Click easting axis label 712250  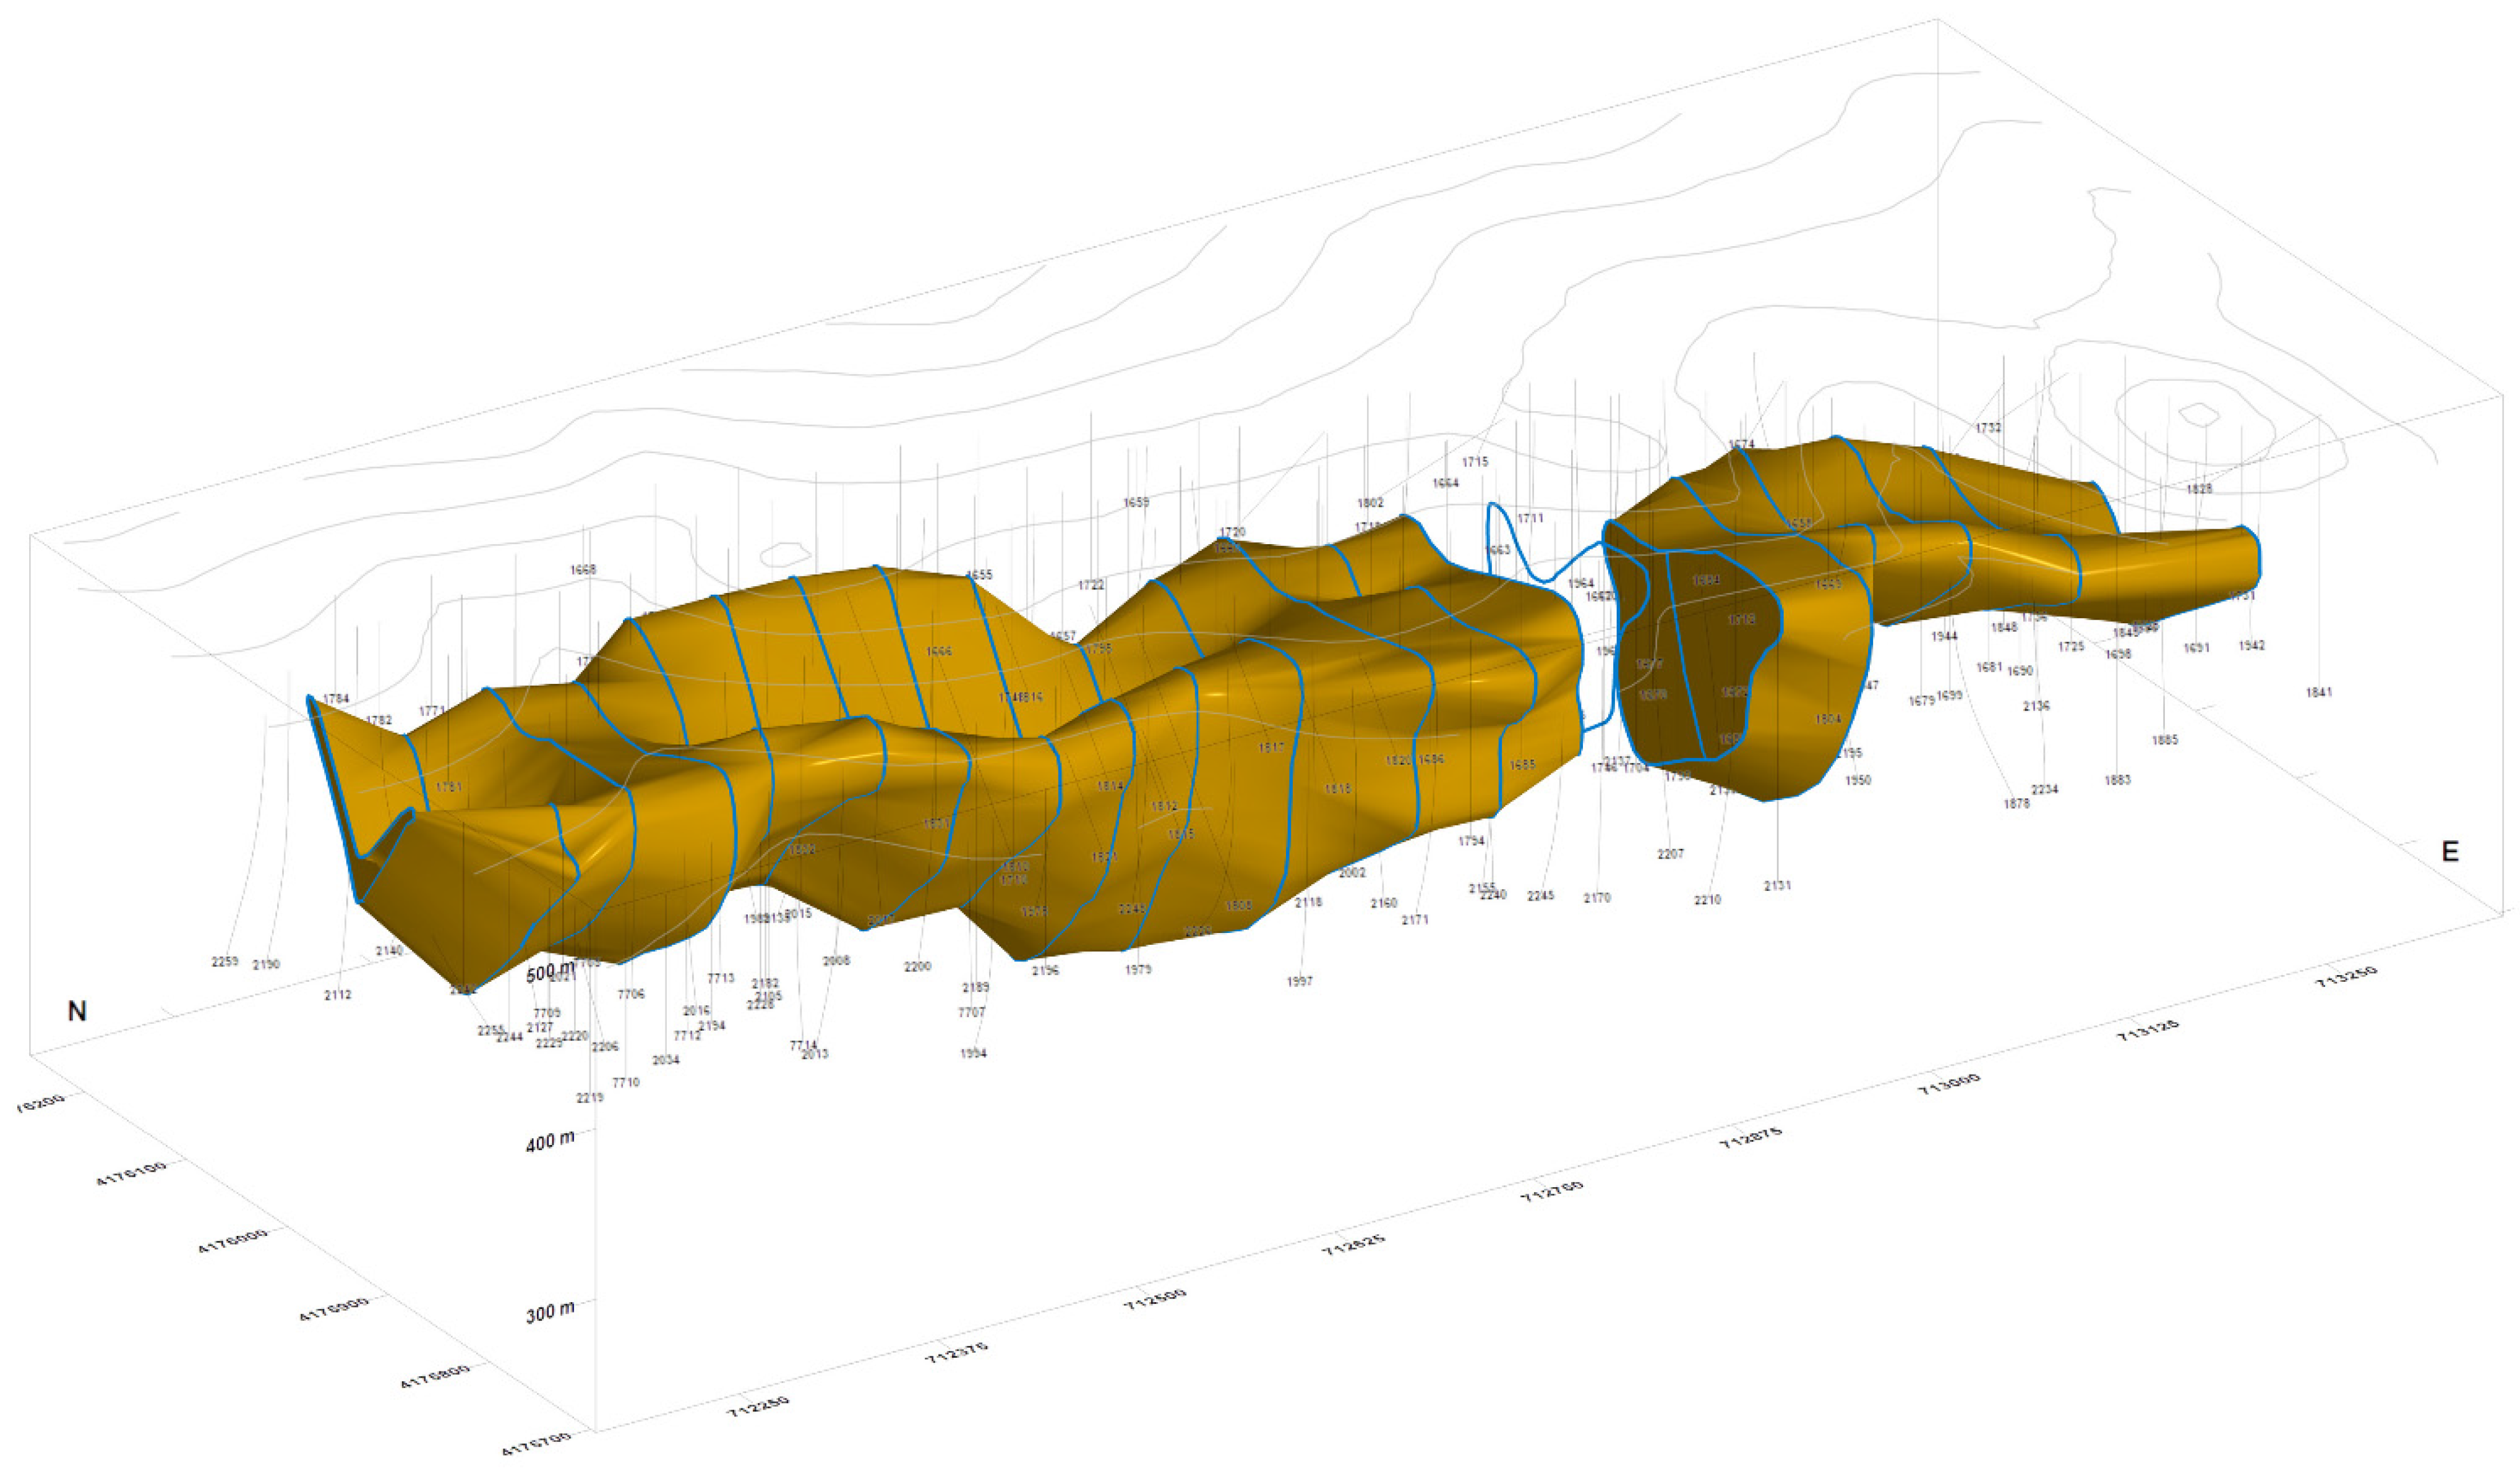pos(759,1406)
